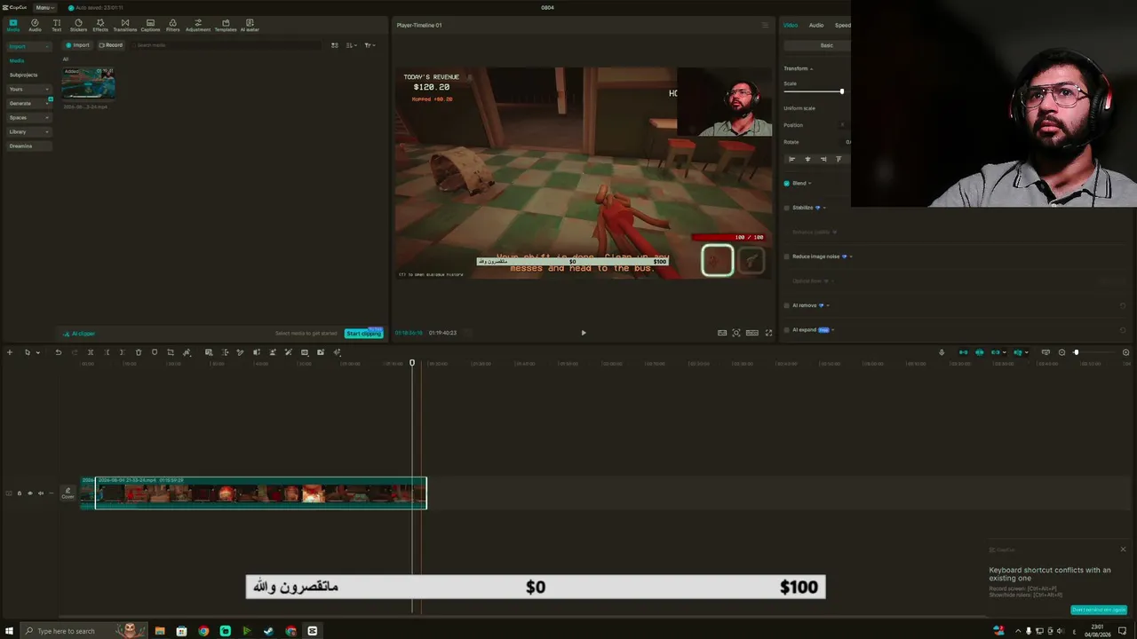1137x639 pixels.
Task: Delete the selected clip with trash icon
Action: coord(139,352)
